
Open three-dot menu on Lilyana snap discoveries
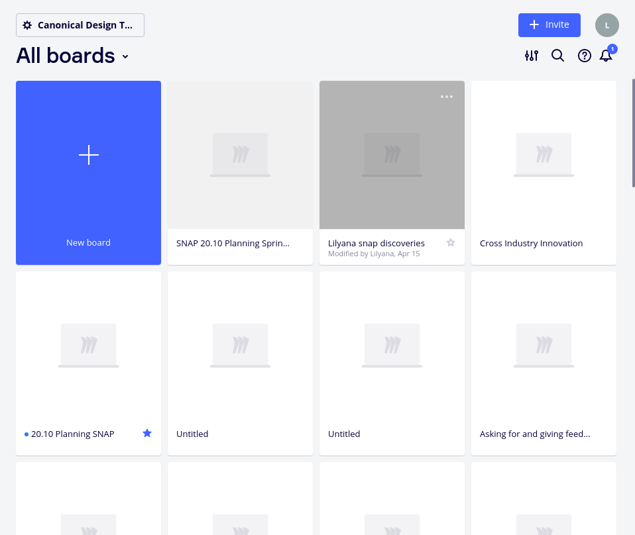tap(447, 97)
